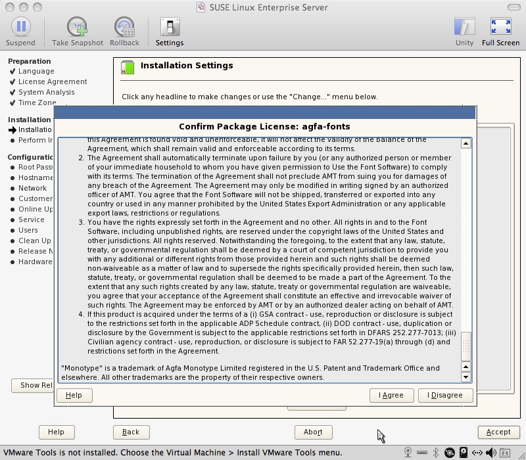The width and height of the screenshot is (526, 460).
Task: Click the USB device status icon
Action: coord(422,453)
